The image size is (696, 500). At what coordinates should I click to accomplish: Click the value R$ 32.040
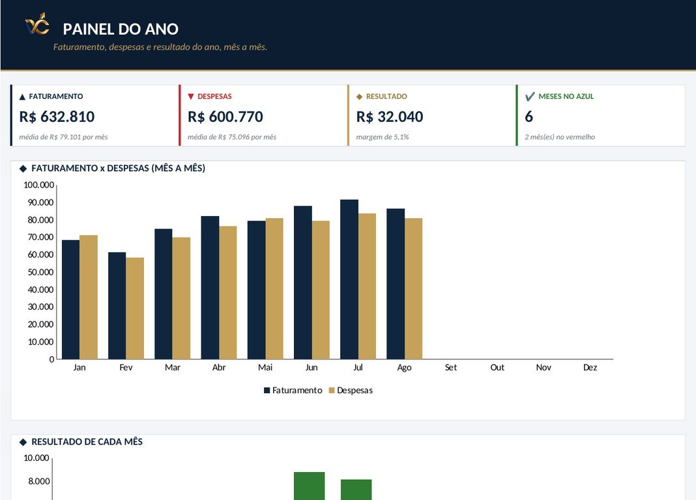[390, 117]
